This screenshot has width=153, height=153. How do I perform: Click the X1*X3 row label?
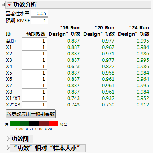point(13,98)
